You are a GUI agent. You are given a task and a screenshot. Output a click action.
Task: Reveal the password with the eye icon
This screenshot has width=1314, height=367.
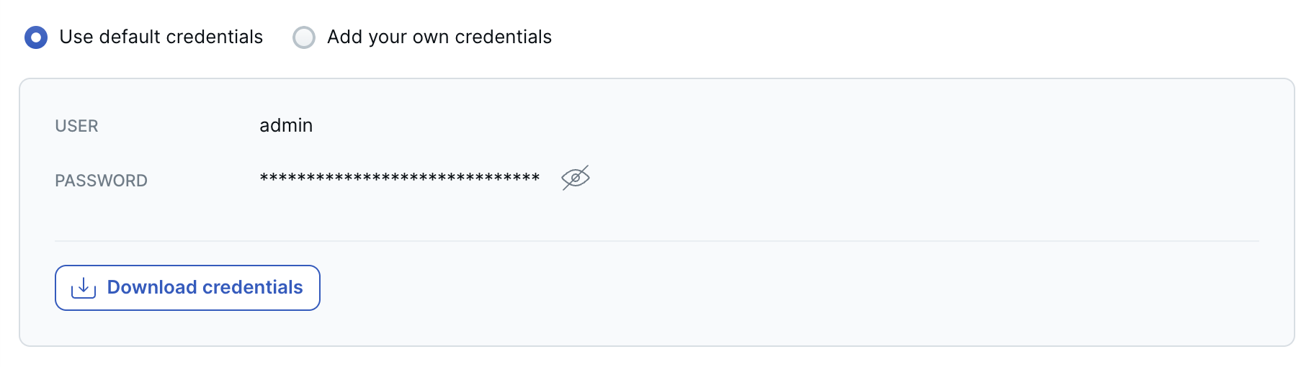[575, 178]
